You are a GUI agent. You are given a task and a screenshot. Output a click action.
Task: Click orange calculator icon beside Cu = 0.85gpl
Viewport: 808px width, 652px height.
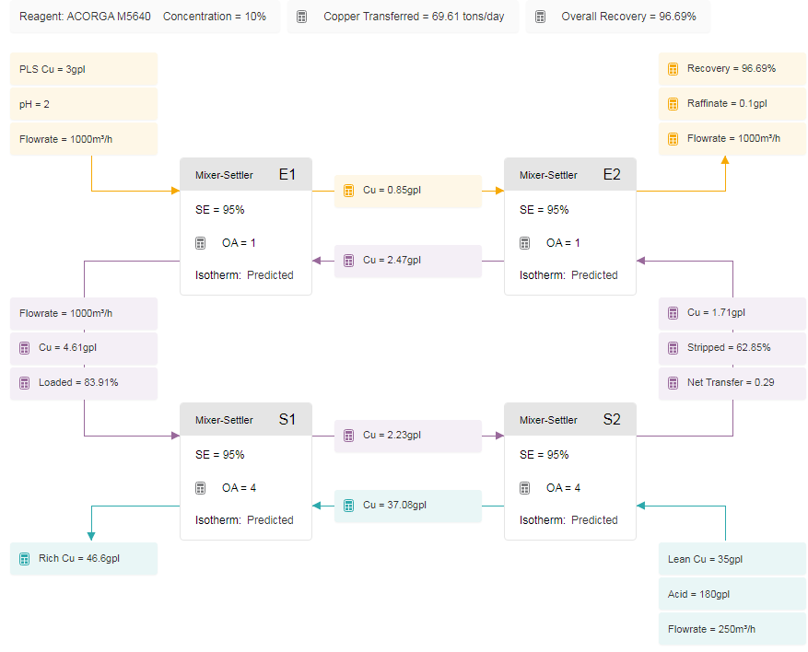pyautogui.click(x=349, y=191)
